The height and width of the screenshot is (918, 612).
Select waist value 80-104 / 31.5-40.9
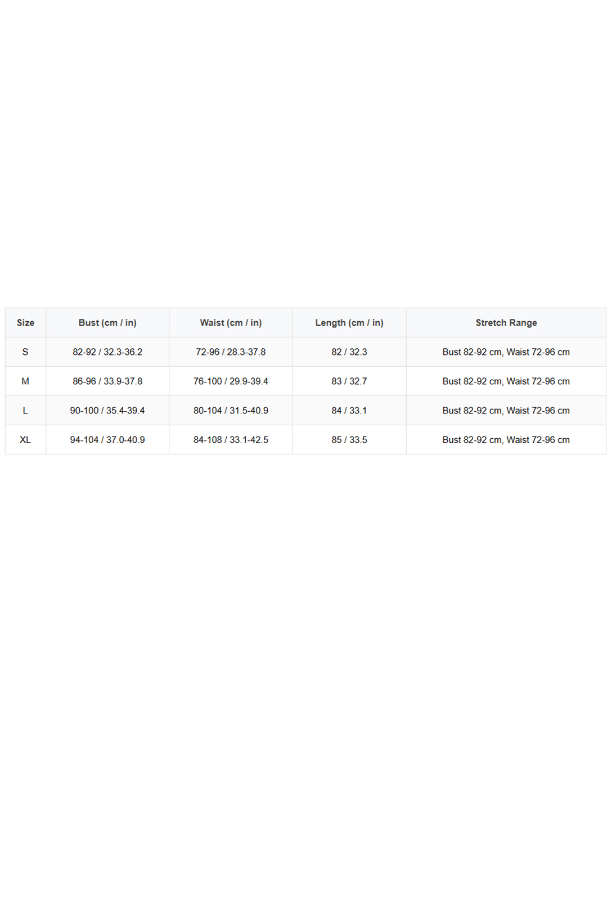231,410
